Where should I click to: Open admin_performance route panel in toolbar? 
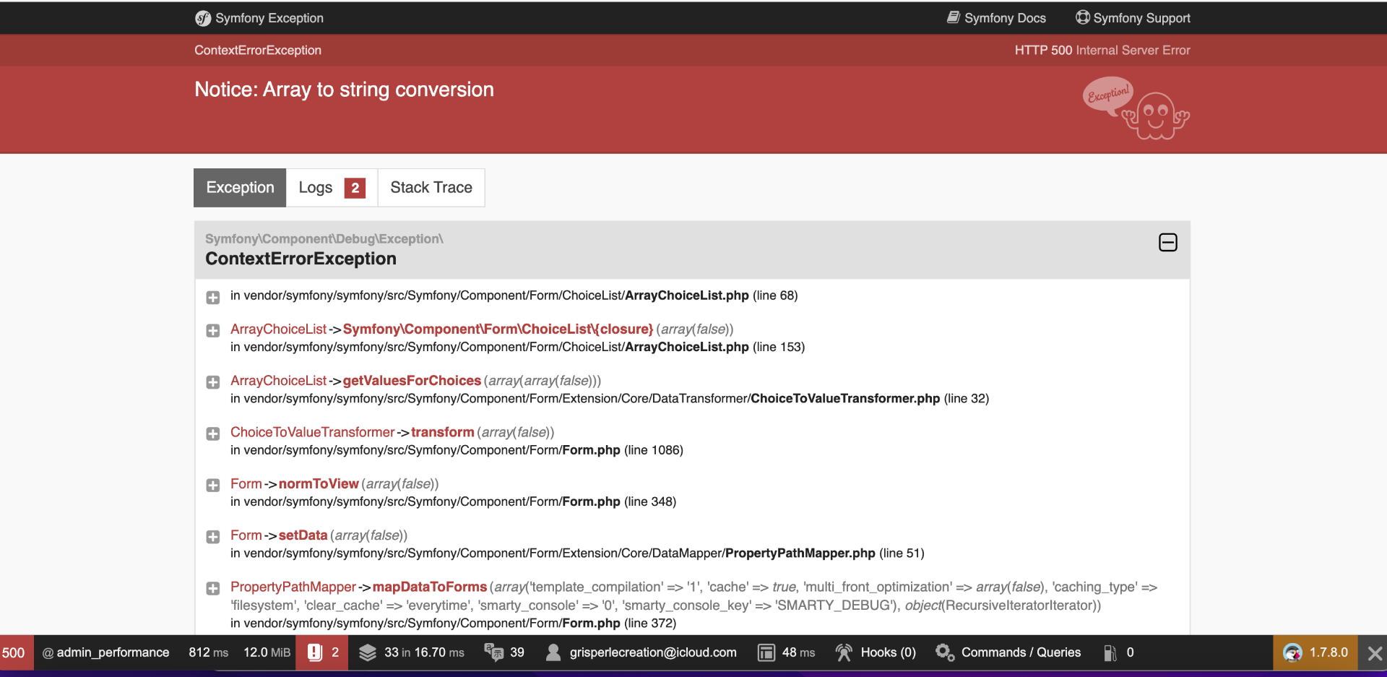click(105, 652)
